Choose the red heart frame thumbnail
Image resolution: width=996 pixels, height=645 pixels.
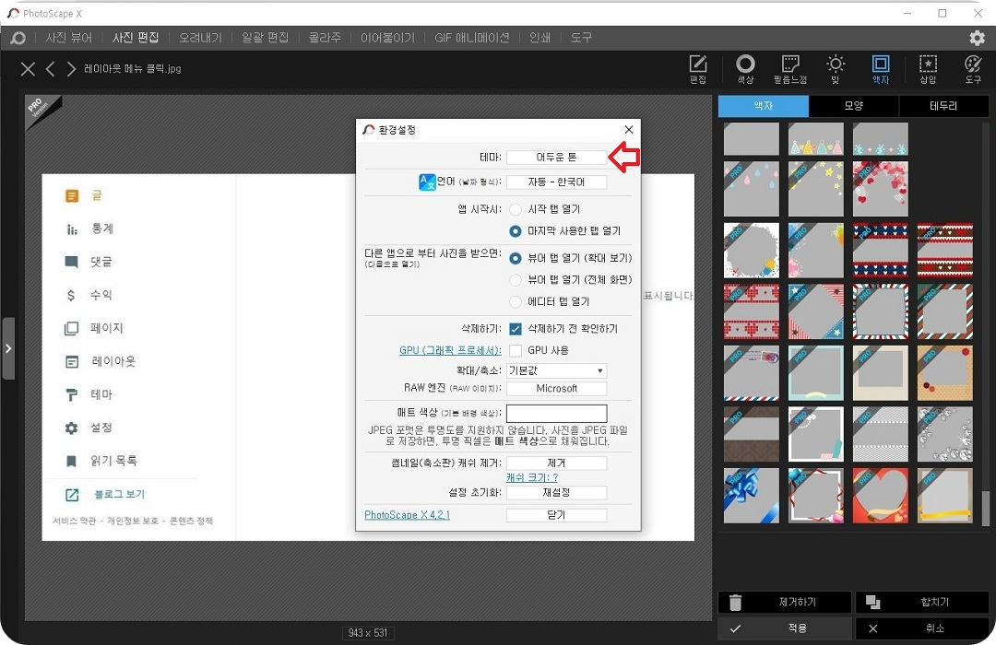click(881, 496)
